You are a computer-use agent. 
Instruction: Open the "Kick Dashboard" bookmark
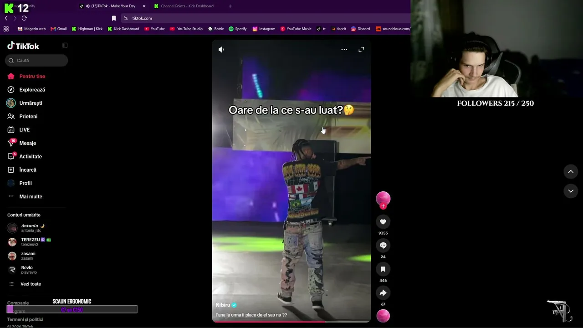[123, 29]
